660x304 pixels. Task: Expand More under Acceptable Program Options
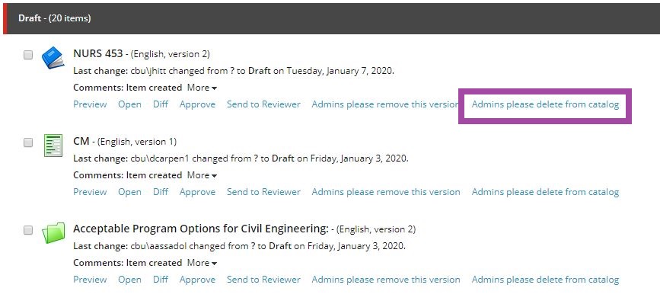pos(202,263)
